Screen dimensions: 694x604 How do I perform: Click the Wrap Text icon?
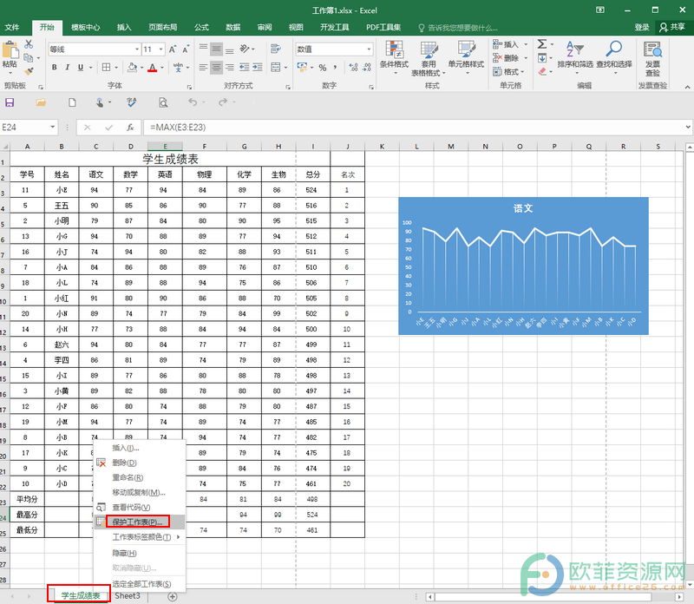(276, 49)
